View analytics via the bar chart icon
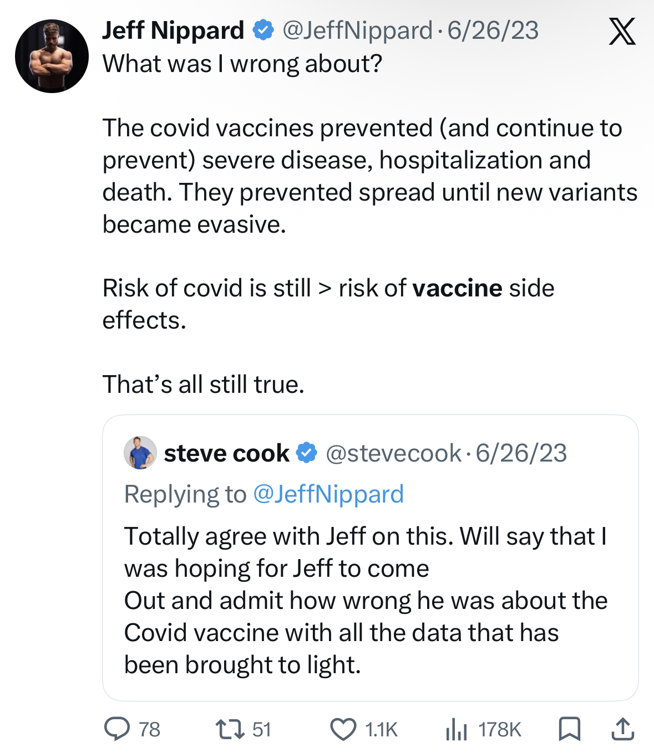This screenshot has width=654, height=753. [456, 729]
